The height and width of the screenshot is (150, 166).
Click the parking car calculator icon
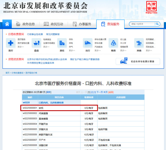pyautogui.click(x=124, y=61)
